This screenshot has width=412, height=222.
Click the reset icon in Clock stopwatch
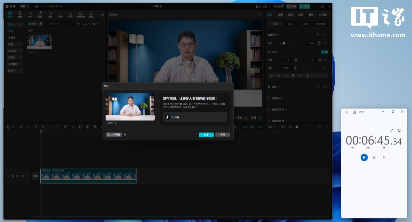coord(384,158)
